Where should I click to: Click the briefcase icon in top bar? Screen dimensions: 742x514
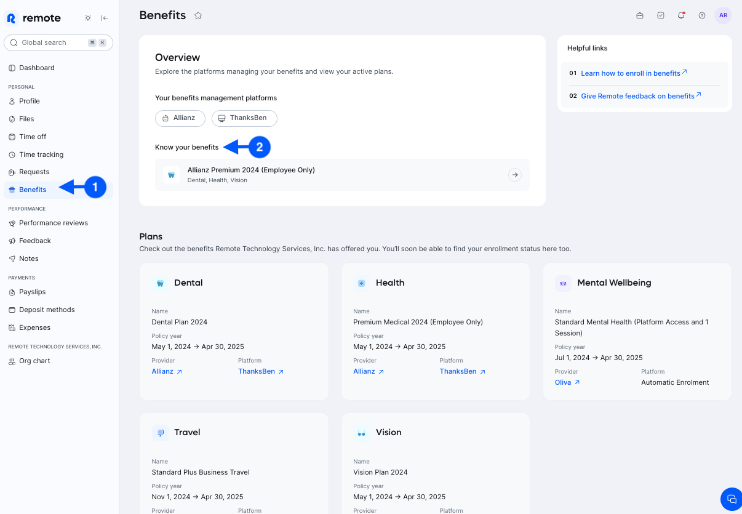640,15
